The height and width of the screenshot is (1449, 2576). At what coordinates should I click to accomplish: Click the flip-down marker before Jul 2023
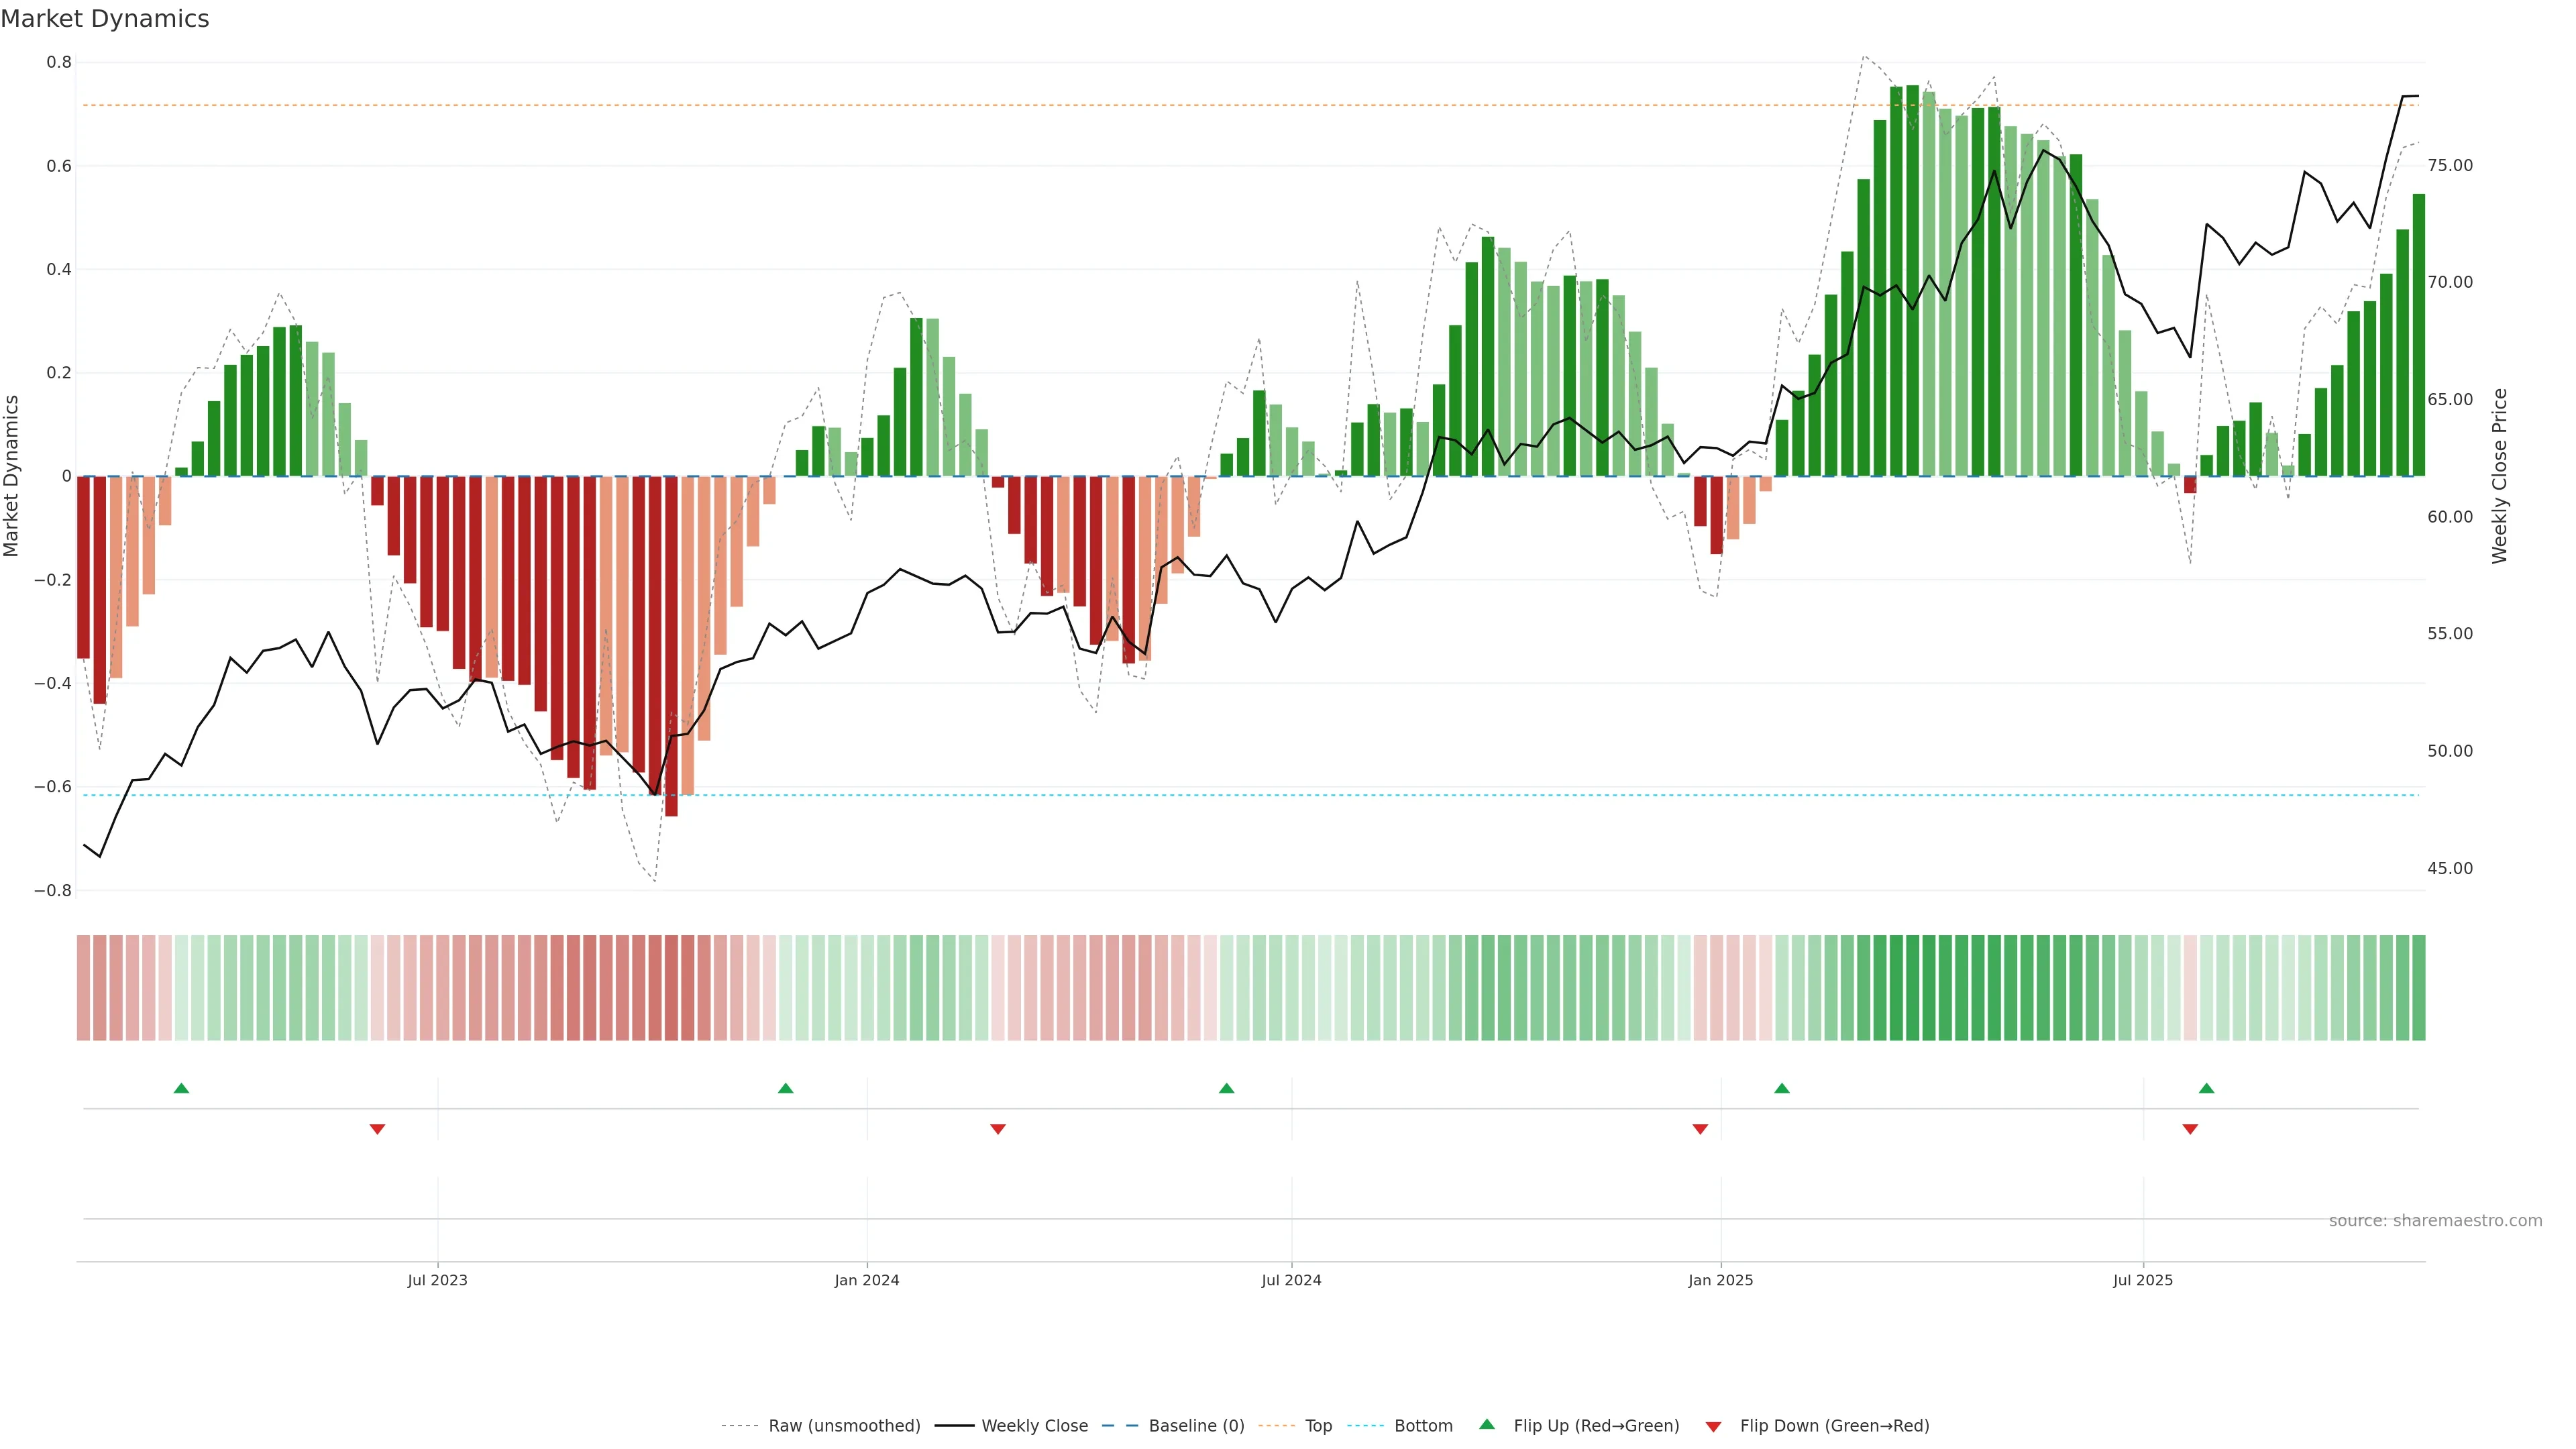pyautogui.click(x=377, y=1129)
